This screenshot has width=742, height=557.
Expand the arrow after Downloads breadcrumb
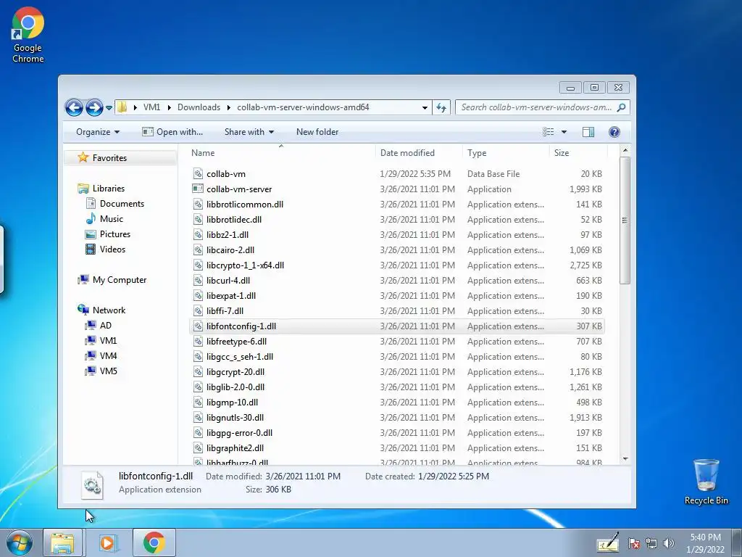(x=228, y=107)
